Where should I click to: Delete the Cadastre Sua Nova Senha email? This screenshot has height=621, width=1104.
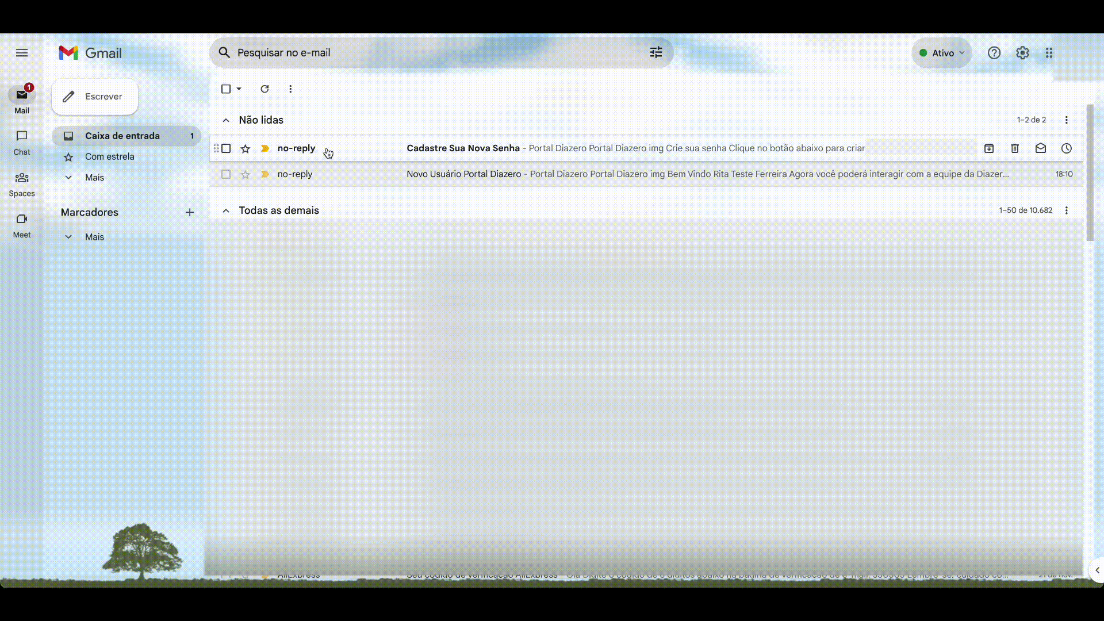point(1014,148)
